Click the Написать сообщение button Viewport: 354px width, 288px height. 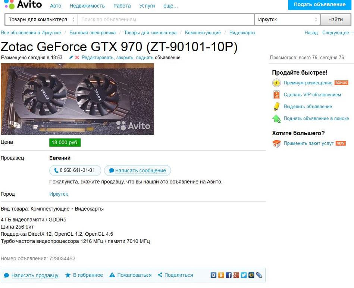pos(138,170)
